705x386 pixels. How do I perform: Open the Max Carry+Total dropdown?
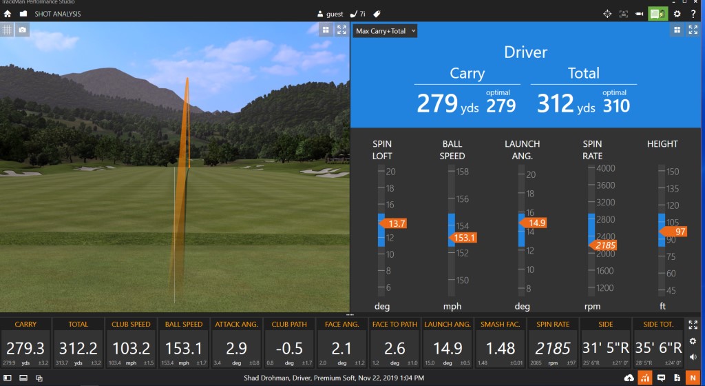(x=385, y=31)
